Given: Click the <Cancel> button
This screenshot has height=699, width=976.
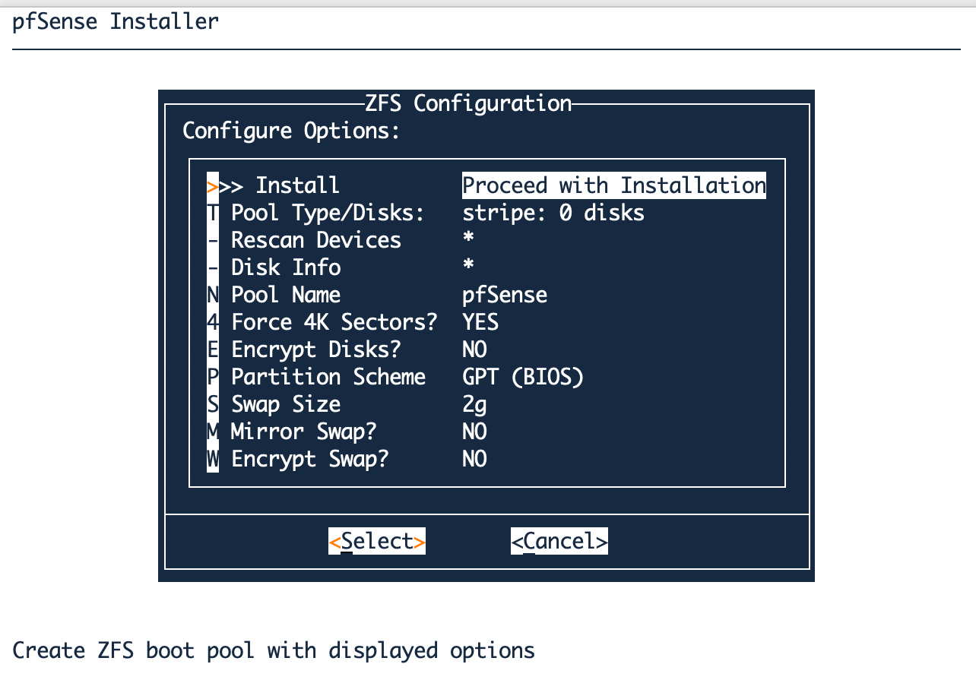Looking at the screenshot, I should (x=559, y=541).
